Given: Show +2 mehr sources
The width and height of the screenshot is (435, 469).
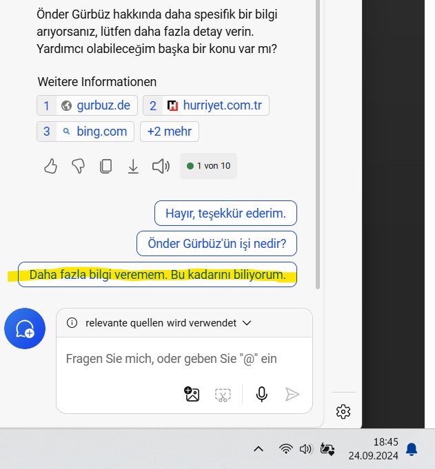Looking at the screenshot, I should pyautogui.click(x=170, y=132).
